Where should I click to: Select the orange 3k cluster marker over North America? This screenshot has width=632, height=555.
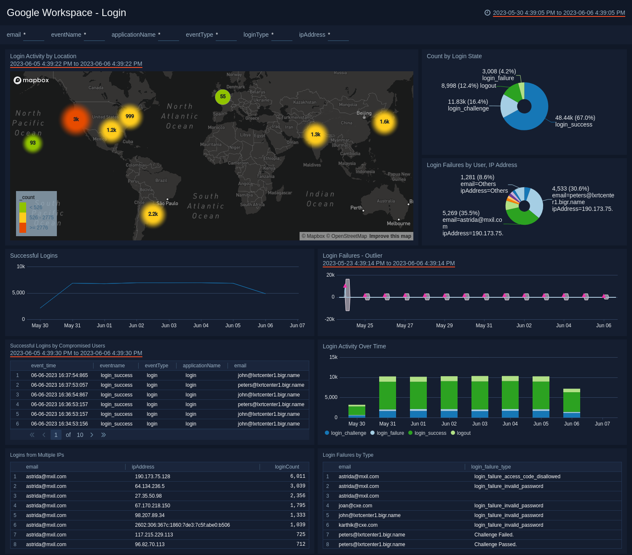[x=75, y=119]
